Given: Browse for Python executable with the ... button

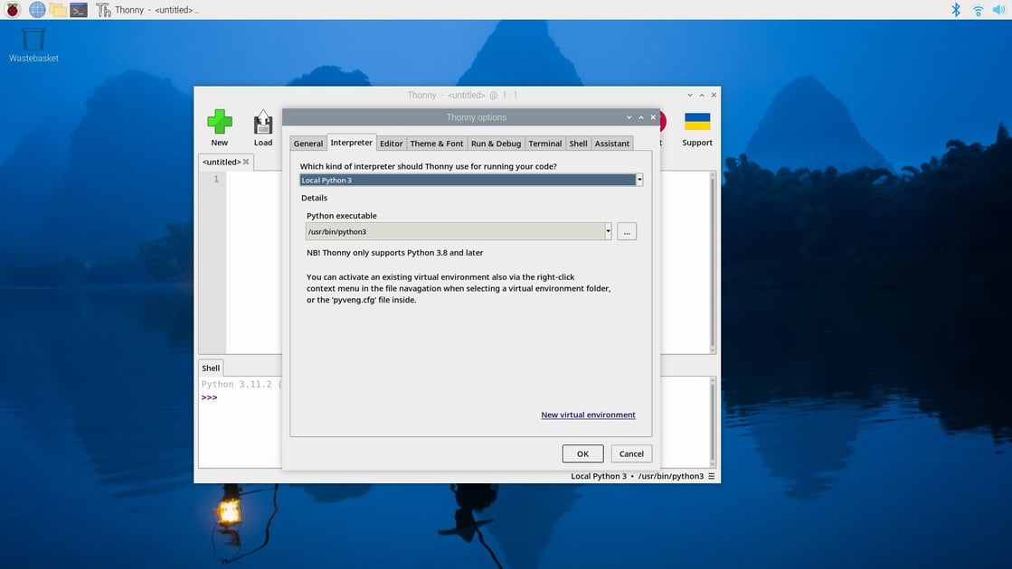Looking at the screenshot, I should (627, 232).
